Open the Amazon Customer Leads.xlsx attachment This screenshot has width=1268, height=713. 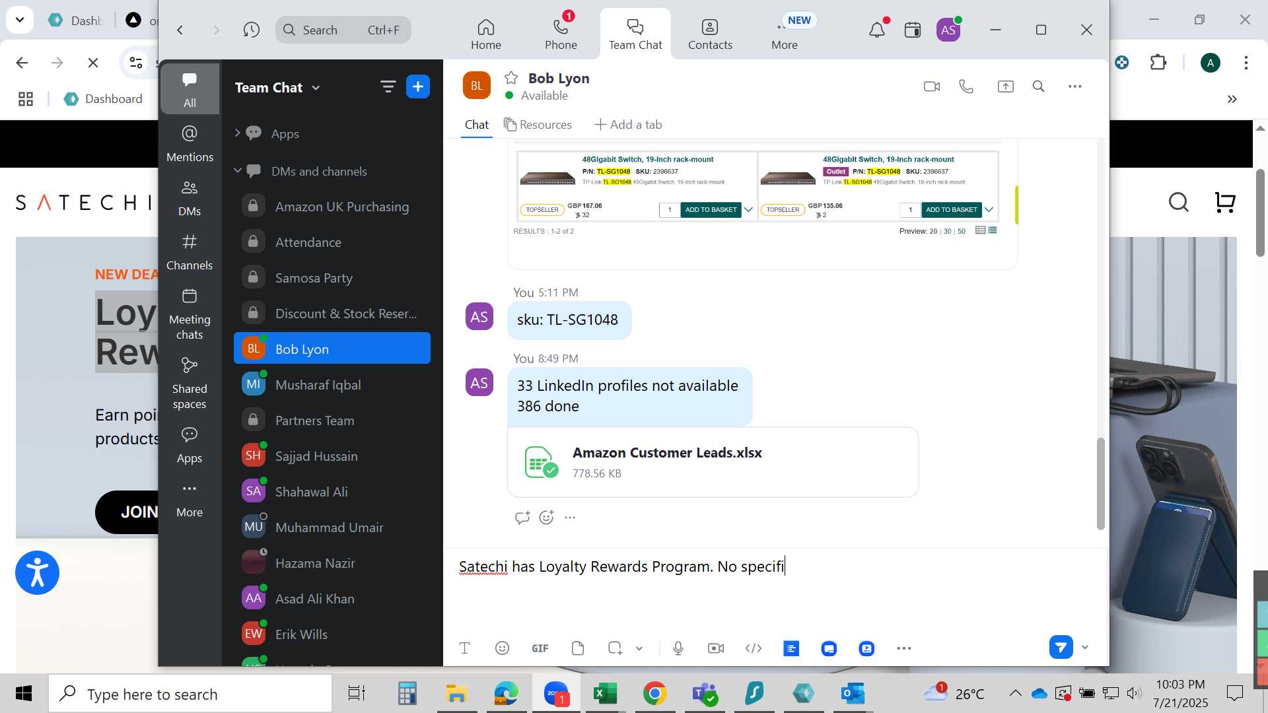pyautogui.click(x=713, y=462)
